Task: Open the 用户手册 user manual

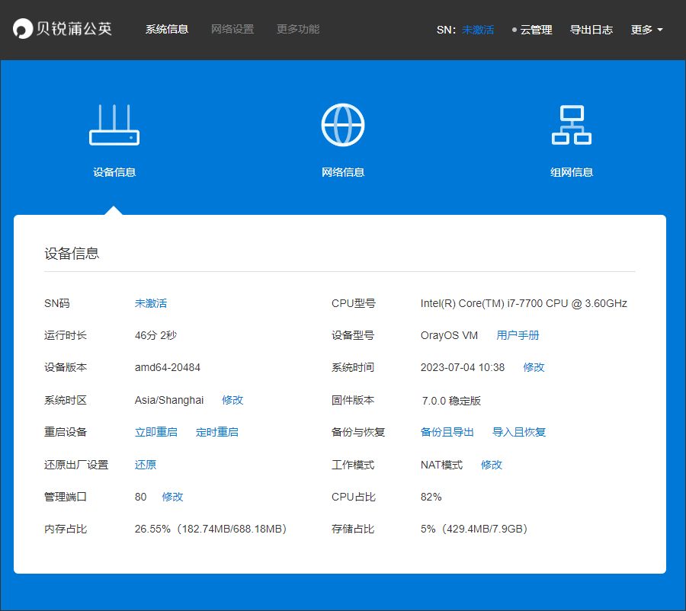Action: (519, 334)
